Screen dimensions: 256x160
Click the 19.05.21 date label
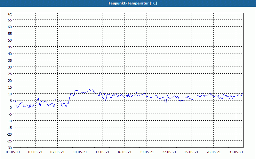coord(147,152)
